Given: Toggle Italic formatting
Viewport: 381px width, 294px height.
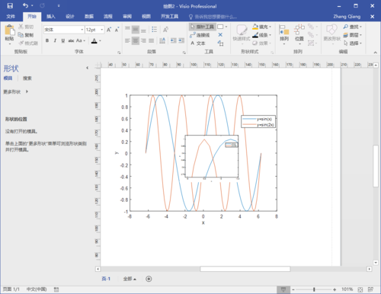Looking at the screenshot, I should [x=55, y=40].
